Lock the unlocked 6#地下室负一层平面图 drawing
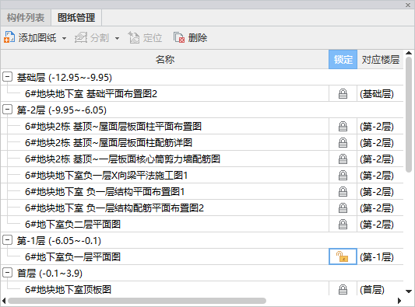The image size is (415, 307). click(x=343, y=256)
